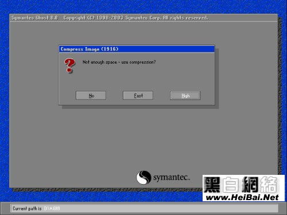Click the symantec wordmark text
Viewport: 287px width, 215px height.
[x=172, y=178]
